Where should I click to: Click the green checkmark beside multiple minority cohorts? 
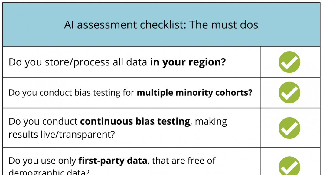point(289,93)
